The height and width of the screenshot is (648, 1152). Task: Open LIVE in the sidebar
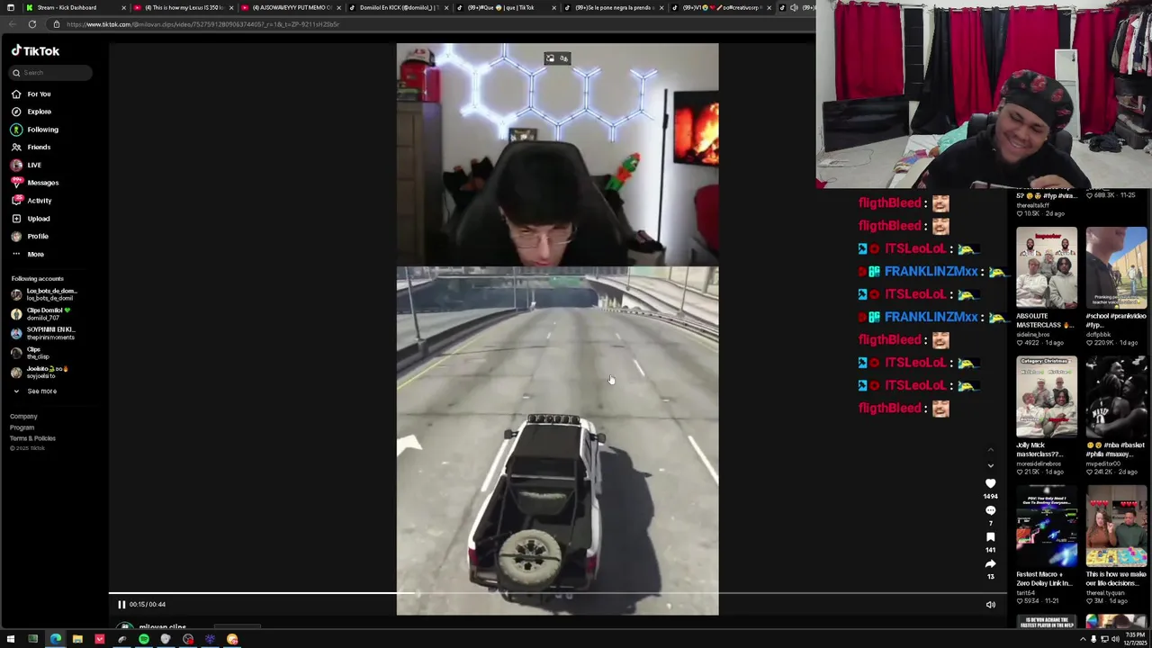click(26, 165)
